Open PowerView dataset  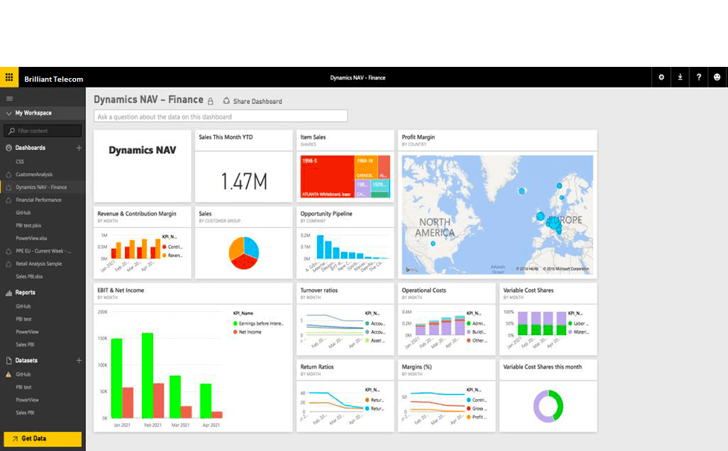point(27,400)
